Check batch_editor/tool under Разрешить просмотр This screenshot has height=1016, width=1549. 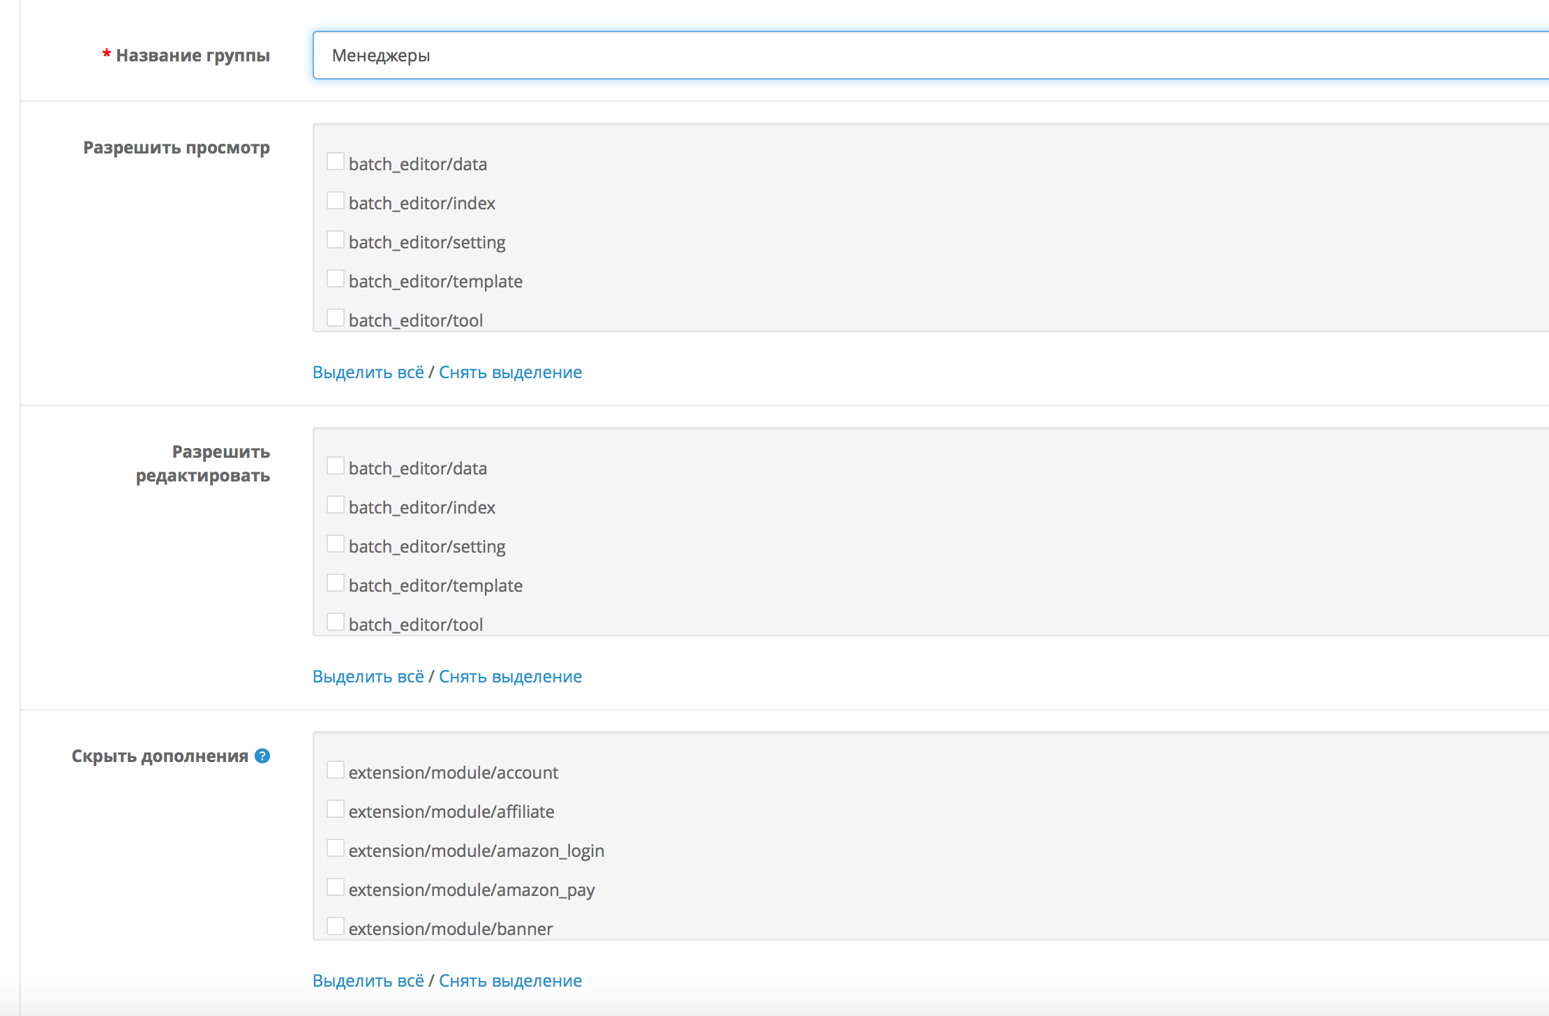tap(336, 318)
